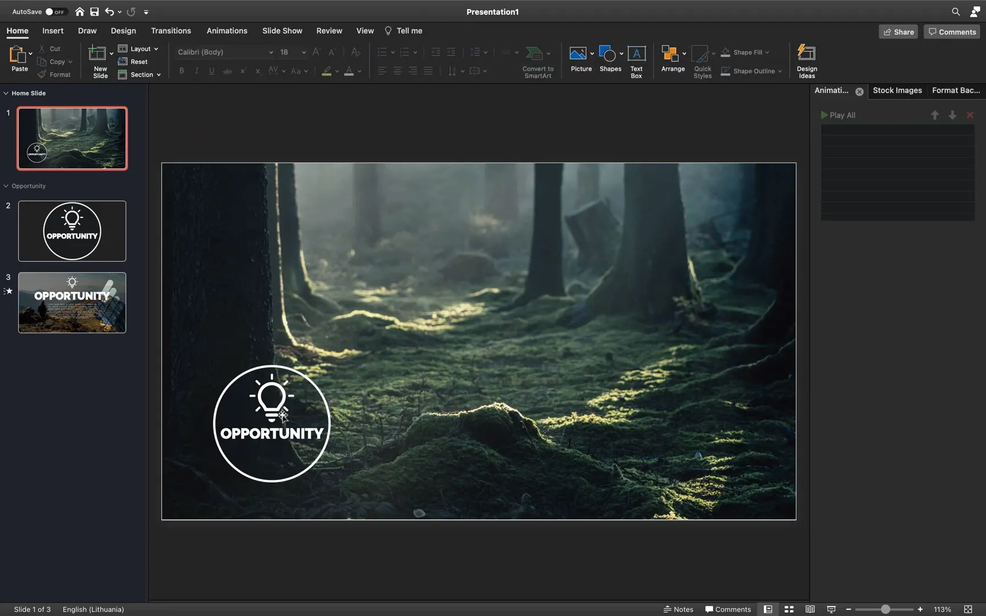Switch to Slide Sorter view icon

pos(789,609)
